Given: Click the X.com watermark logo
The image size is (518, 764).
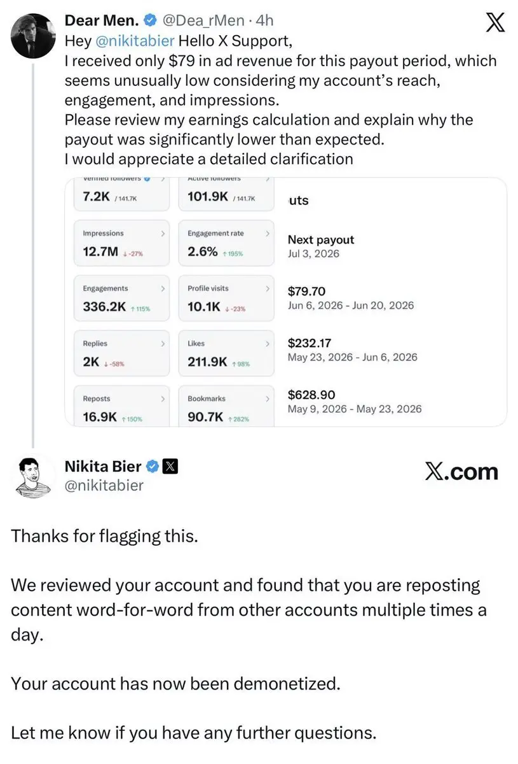Looking at the screenshot, I should click(x=461, y=472).
